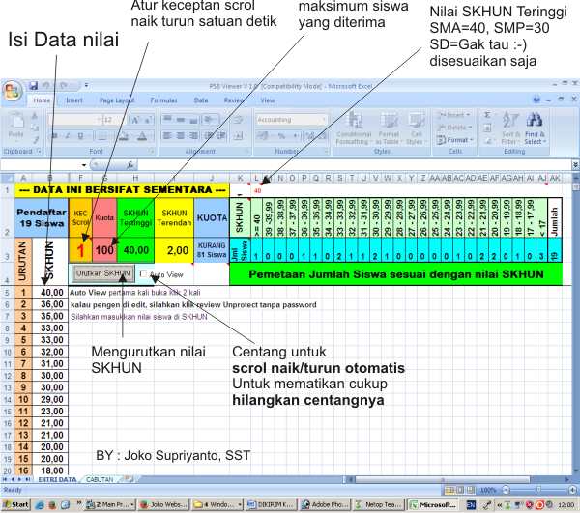The image size is (580, 513).
Task: Jump to first sheet navigation arrow
Action: click(x=5, y=479)
